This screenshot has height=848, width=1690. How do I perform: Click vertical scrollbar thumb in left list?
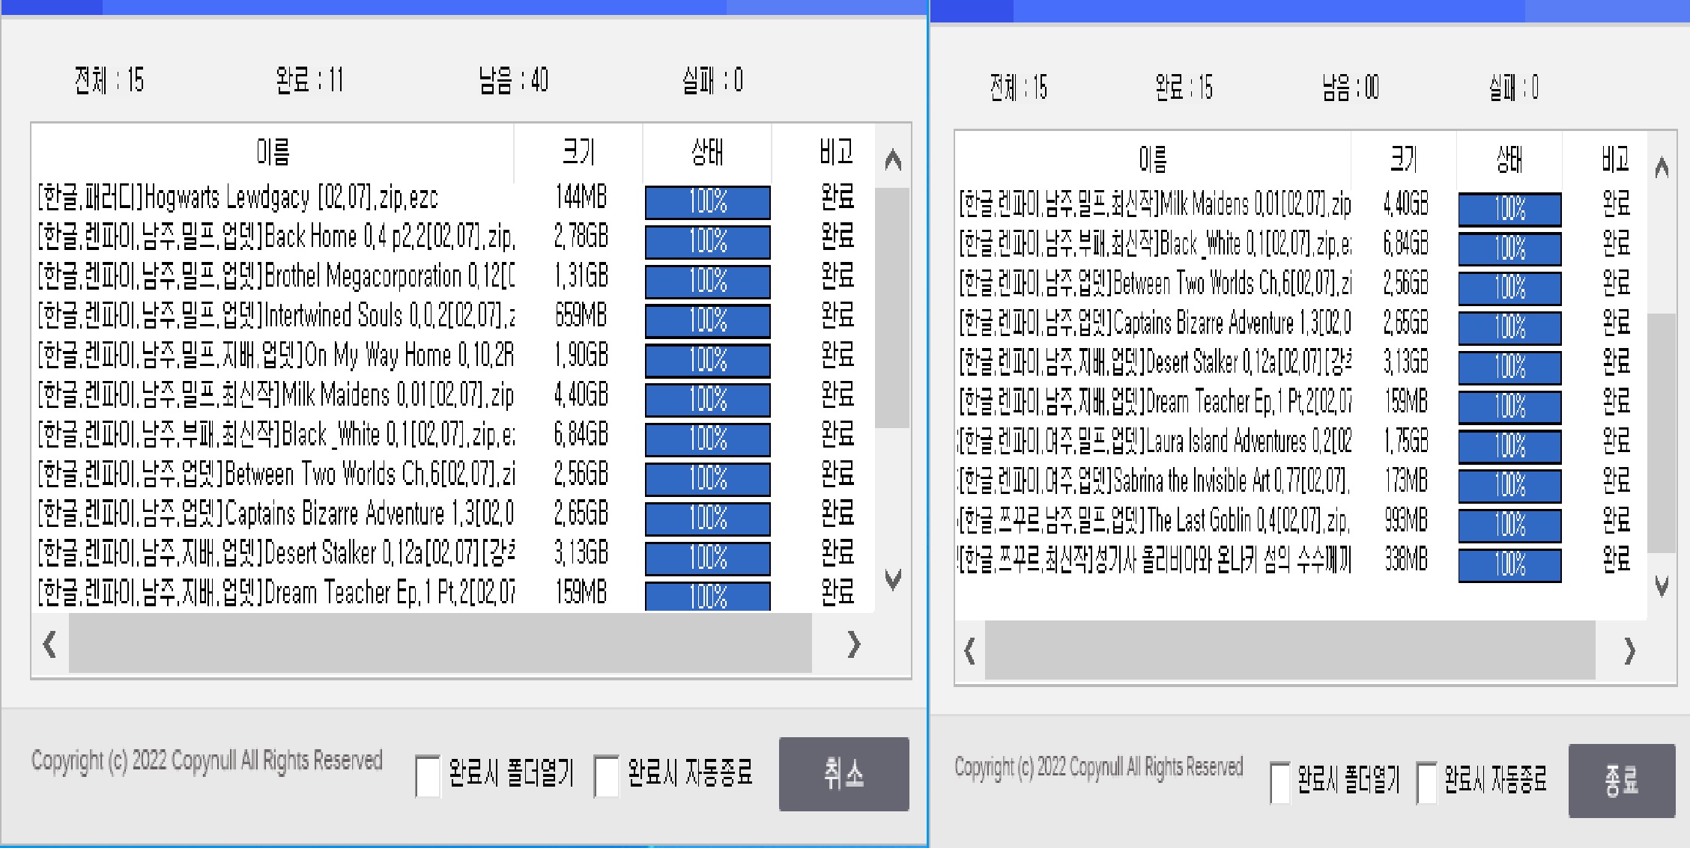891,307
